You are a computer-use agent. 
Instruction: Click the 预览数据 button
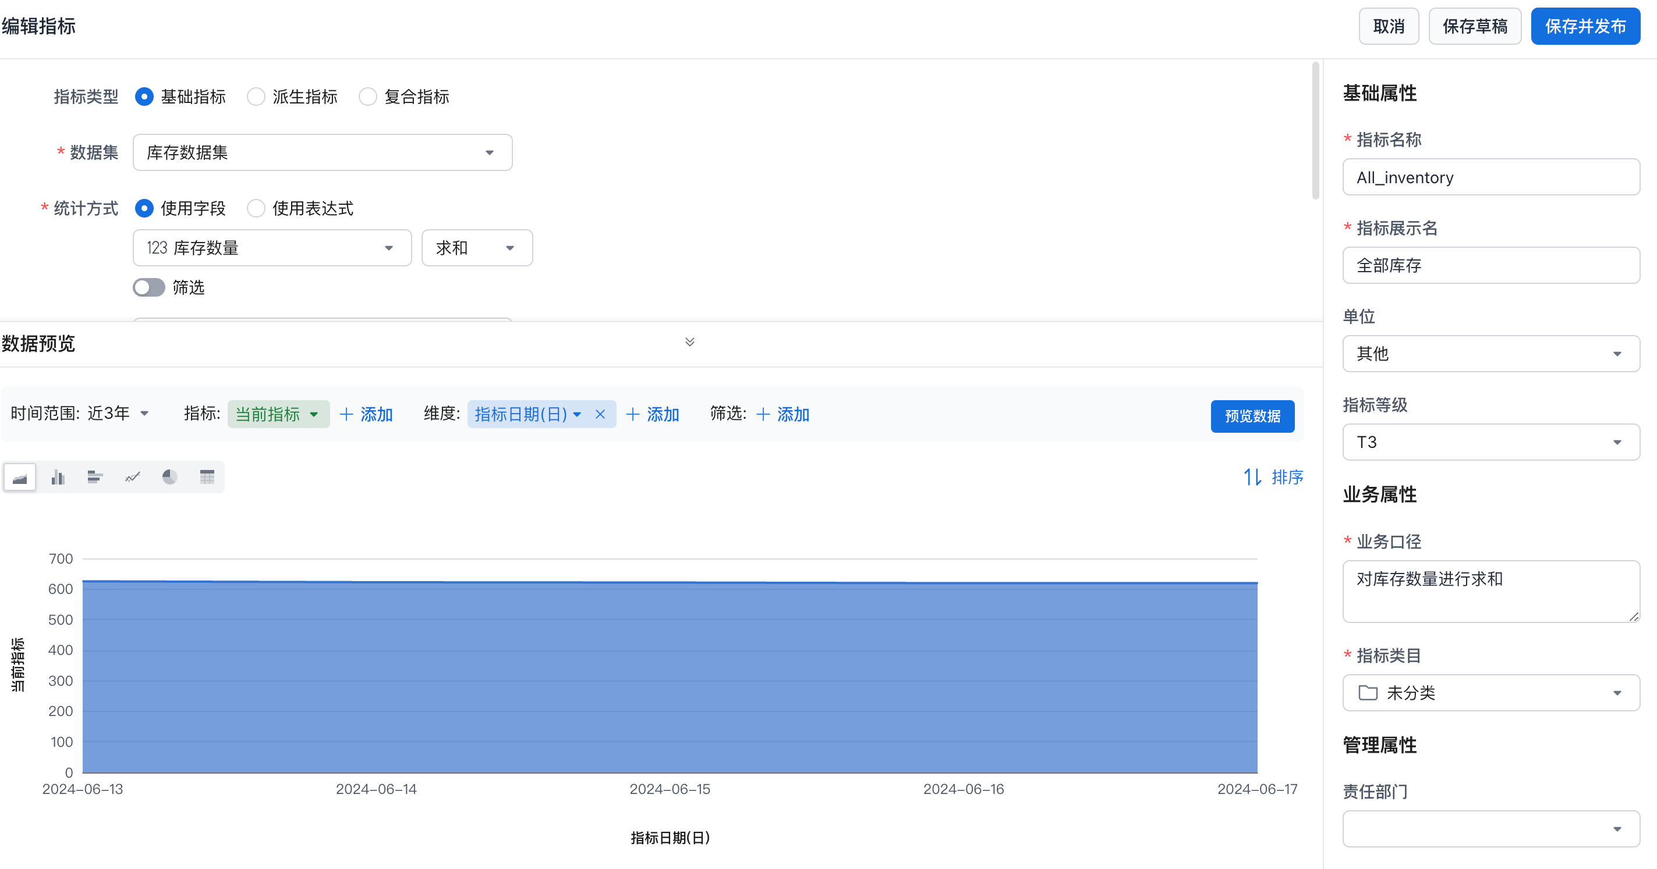(1252, 416)
